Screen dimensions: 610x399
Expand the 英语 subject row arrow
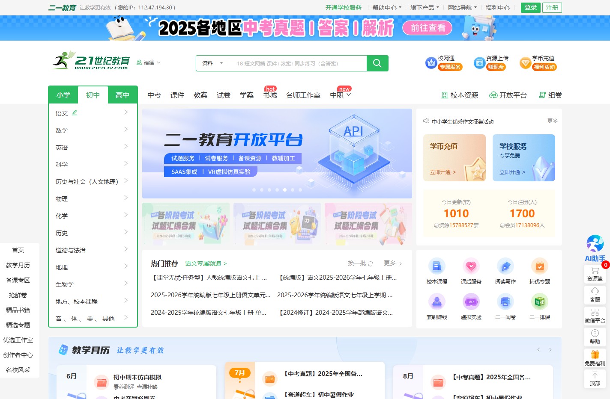click(x=126, y=146)
